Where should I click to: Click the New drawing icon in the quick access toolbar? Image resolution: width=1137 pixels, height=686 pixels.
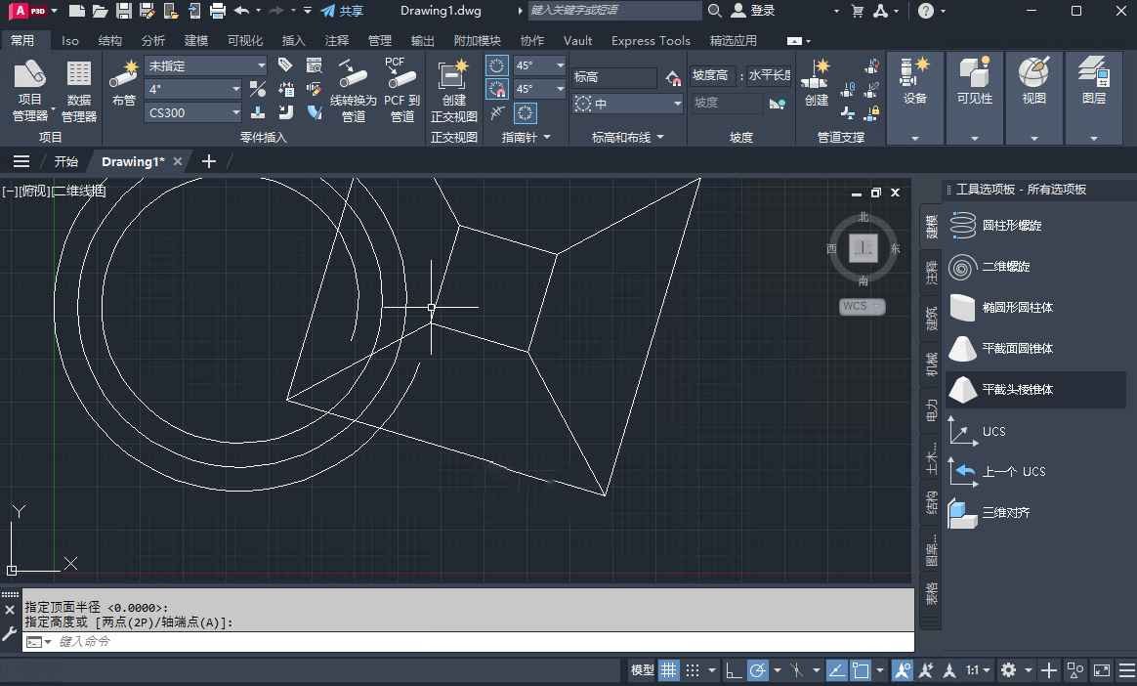[77, 11]
